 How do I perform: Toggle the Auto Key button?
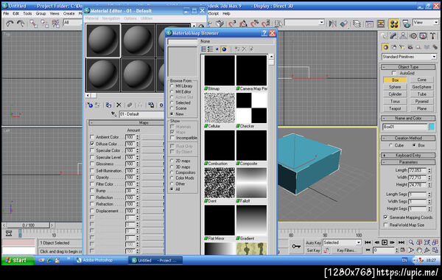314,242
